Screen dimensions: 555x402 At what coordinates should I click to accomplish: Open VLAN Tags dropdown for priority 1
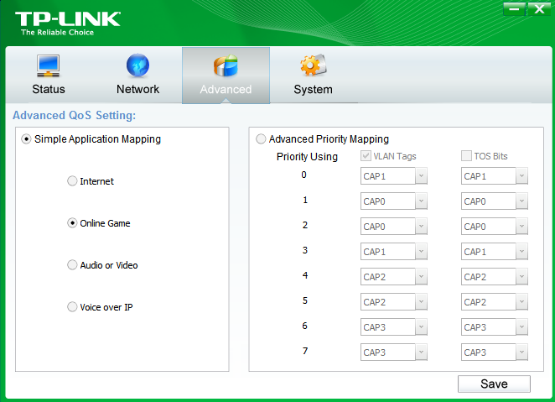pyautogui.click(x=393, y=201)
